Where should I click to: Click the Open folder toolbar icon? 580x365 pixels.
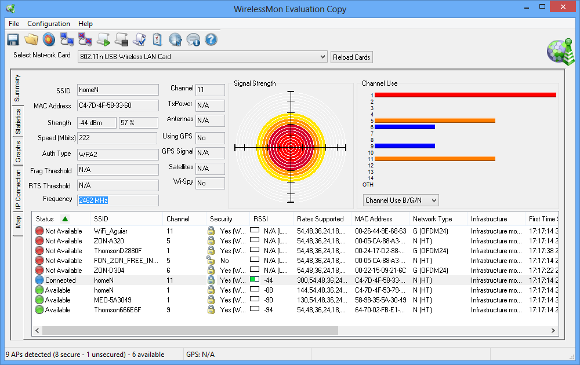tap(31, 39)
